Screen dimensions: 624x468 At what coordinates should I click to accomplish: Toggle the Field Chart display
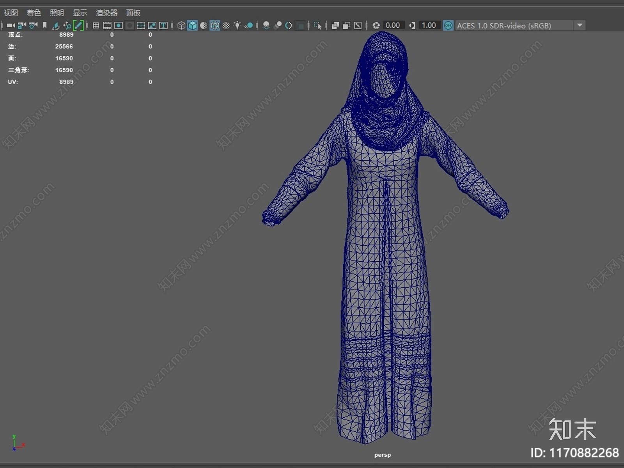coord(141,25)
